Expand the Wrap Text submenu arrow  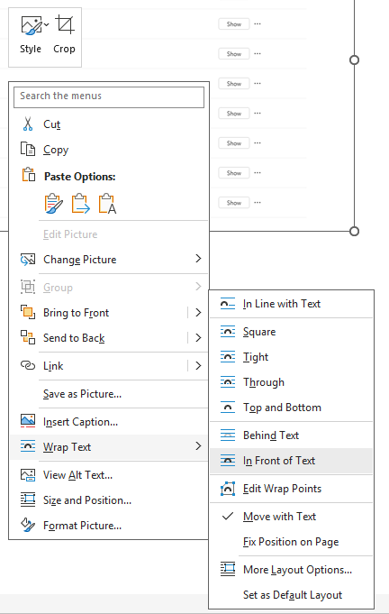tap(198, 446)
